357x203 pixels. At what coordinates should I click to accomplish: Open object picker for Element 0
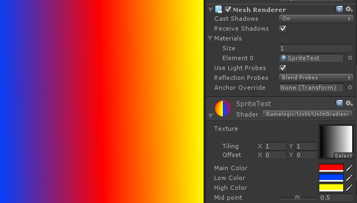coord(350,58)
